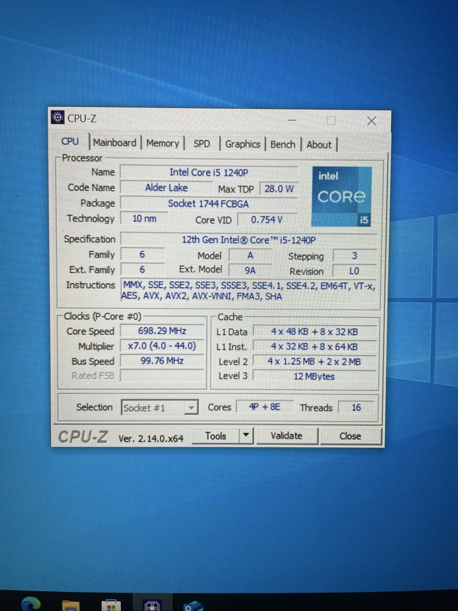The height and width of the screenshot is (611, 458).
Task: Click the CPU-Z chip icon on taskbar
Action: (x=152, y=605)
